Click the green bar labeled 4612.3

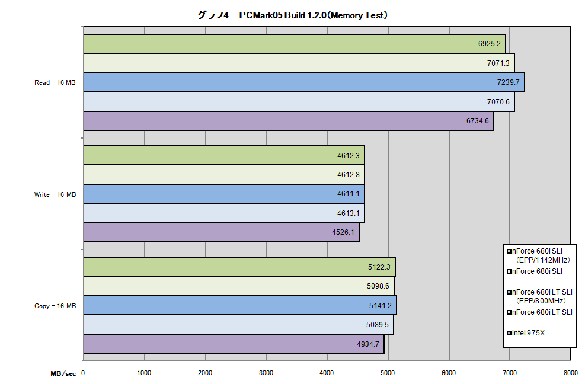point(224,156)
